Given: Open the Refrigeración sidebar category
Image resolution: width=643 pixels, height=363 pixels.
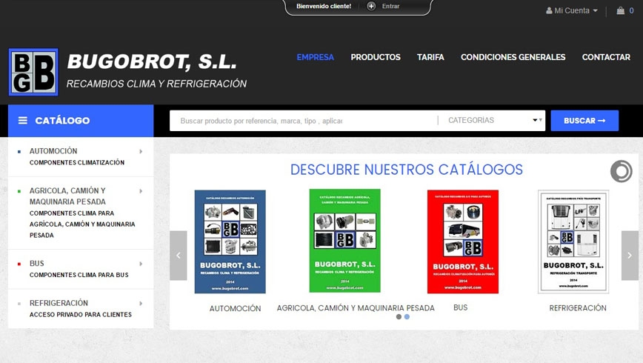Looking at the screenshot, I should click(59, 303).
